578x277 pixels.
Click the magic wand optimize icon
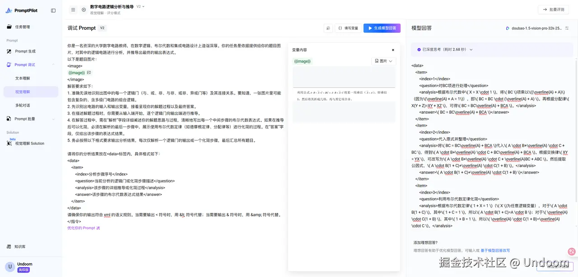(x=328, y=28)
